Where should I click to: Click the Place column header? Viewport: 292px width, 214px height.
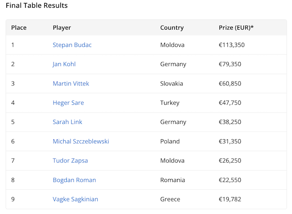click(x=19, y=28)
